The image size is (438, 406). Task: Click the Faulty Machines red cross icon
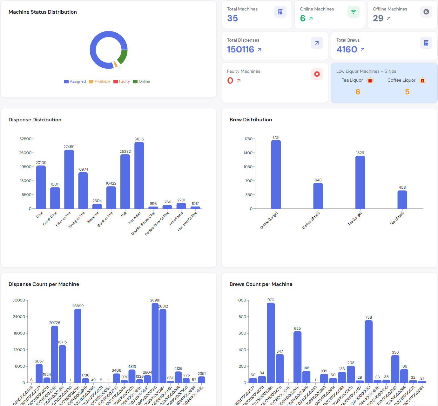(317, 74)
